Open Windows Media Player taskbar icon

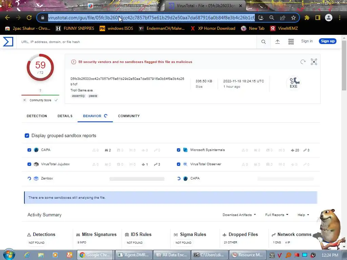pos(55,255)
